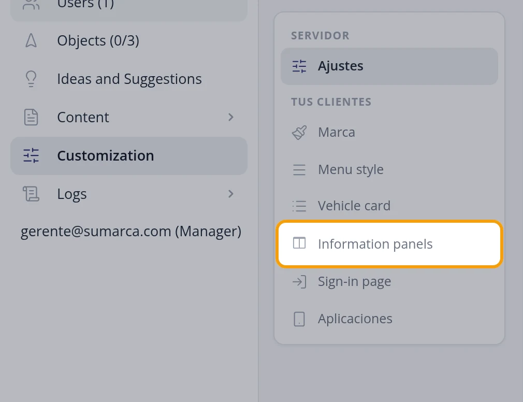Open Vehicle card settings
Screen dimensions: 523x402
(389, 206)
